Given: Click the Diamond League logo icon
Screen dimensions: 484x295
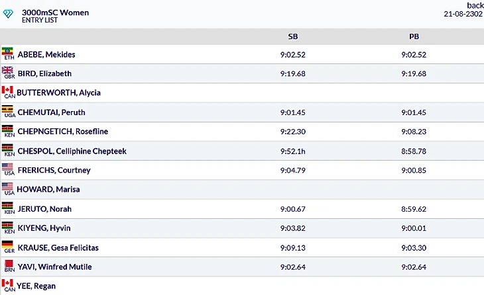Looking at the screenshot, I should pos(9,15).
